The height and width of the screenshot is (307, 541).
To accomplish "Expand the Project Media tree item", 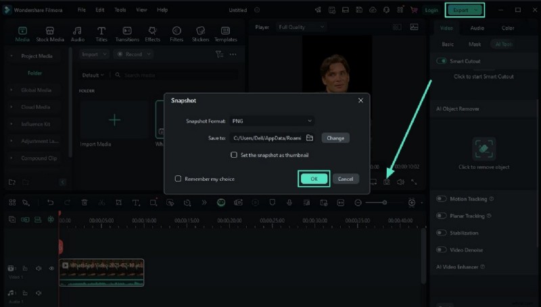I will (x=11, y=56).
